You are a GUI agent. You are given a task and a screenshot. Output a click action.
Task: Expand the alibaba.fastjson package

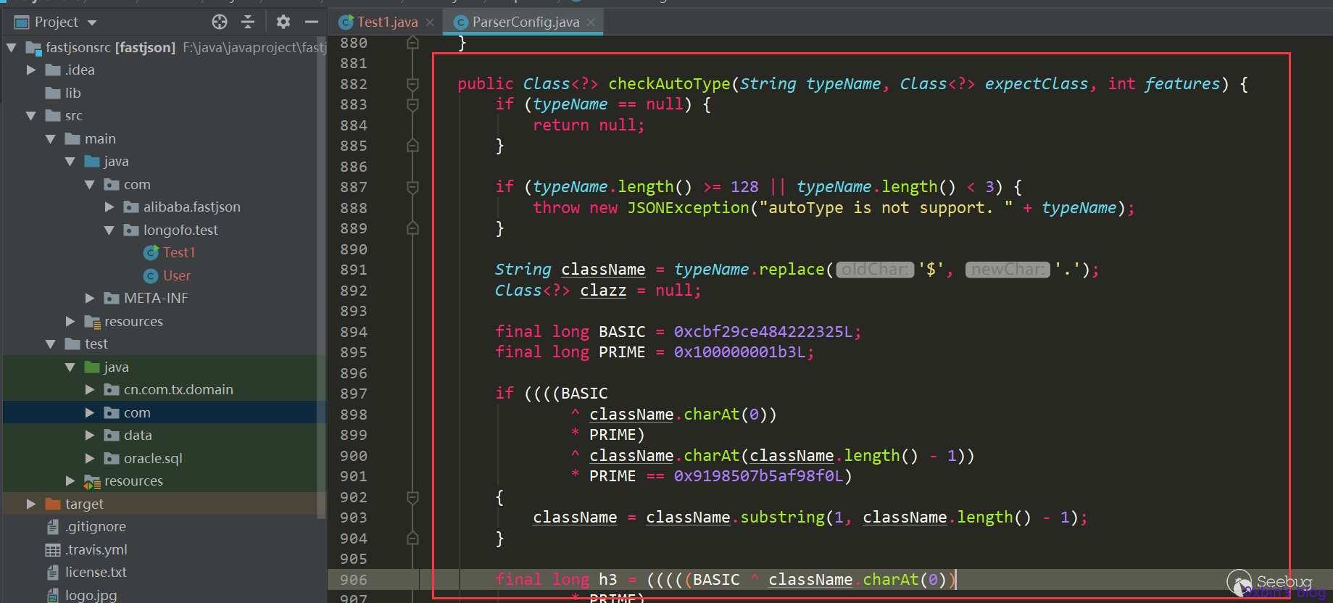click(109, 207)
